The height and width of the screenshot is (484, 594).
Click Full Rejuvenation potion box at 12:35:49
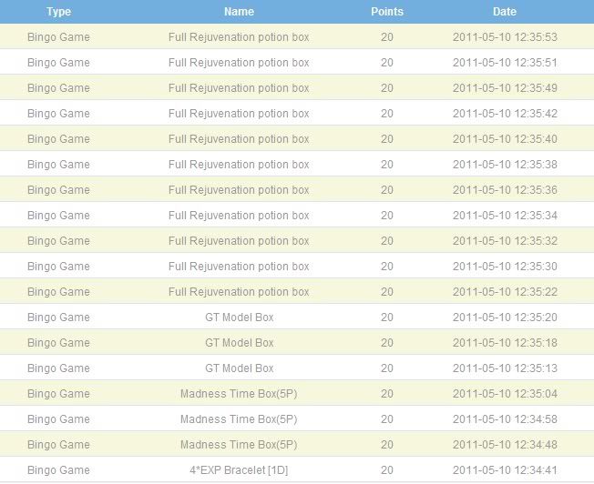point(239,88)
